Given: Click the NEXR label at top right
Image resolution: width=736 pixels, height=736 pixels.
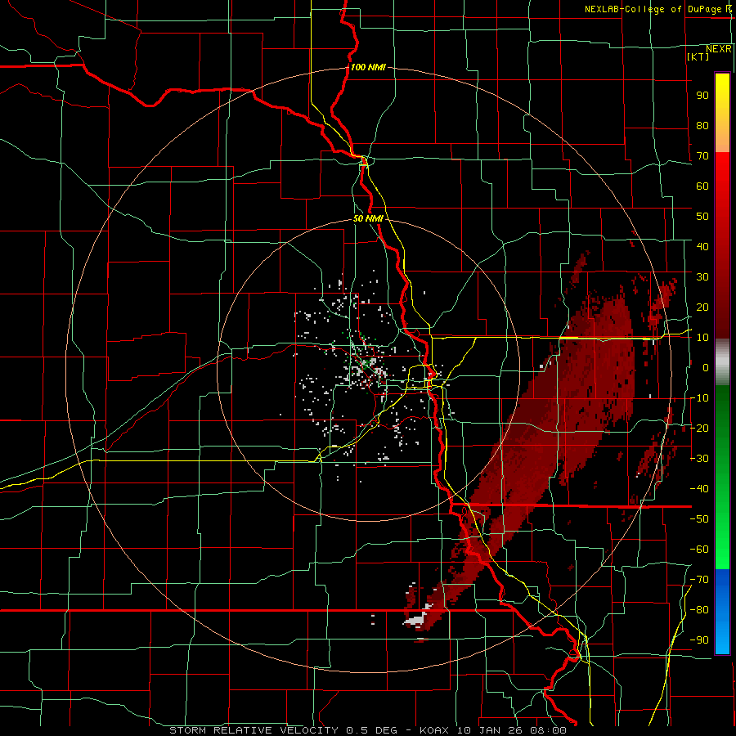Looking at the screenshot, I should tap(719, 49).
